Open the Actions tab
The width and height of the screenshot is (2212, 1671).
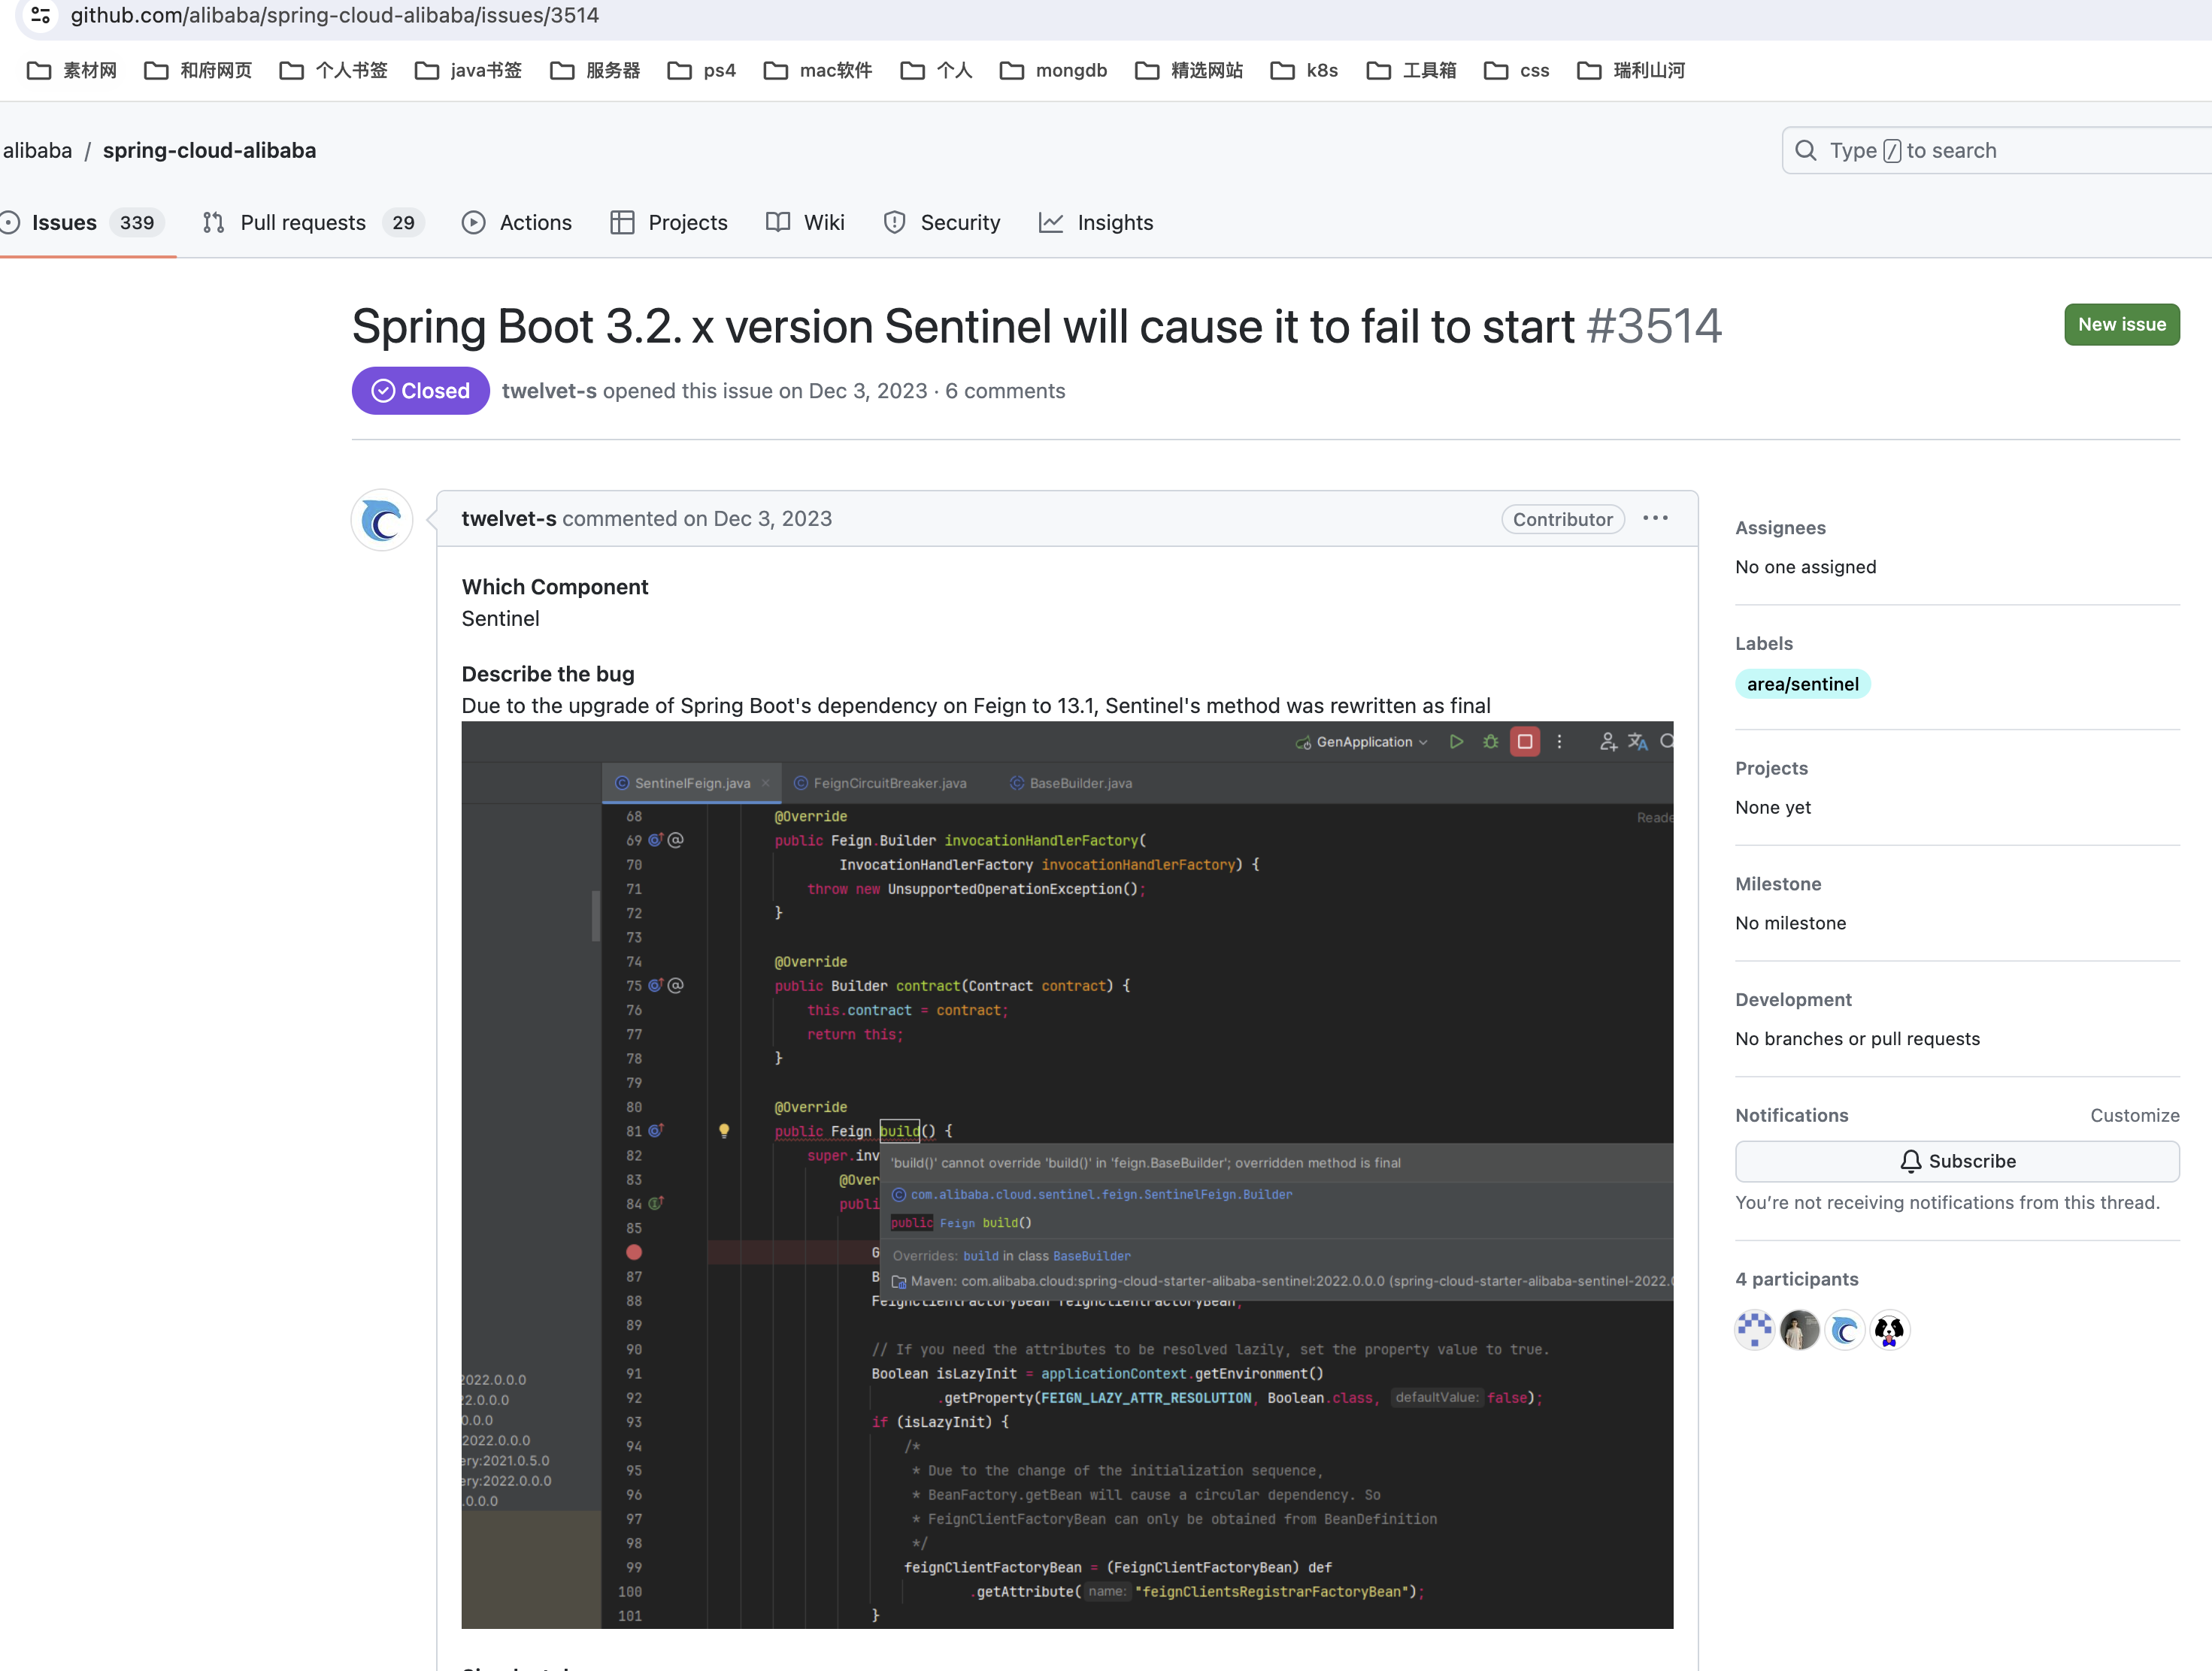[x=517, y=222]
